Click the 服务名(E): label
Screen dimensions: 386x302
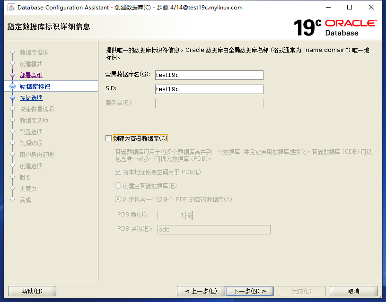click(x=119, y=103)
